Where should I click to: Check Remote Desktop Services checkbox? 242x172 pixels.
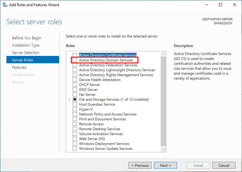[75, 129]
